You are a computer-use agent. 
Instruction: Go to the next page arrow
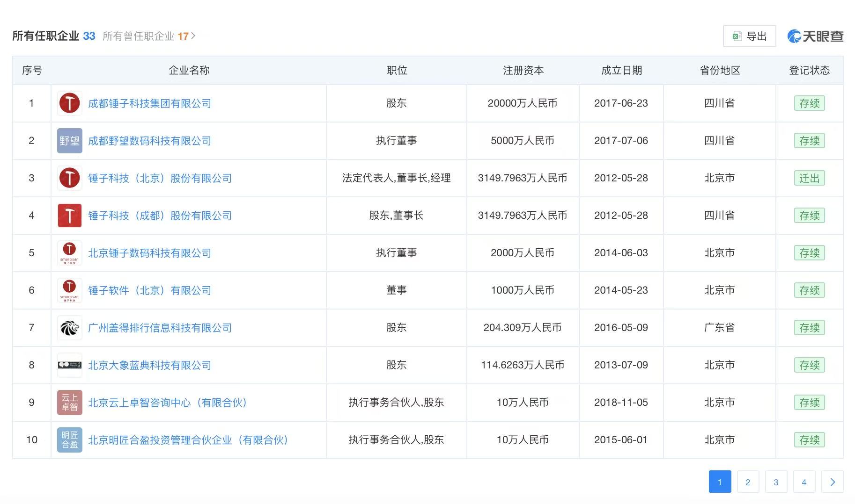(832, 482)
